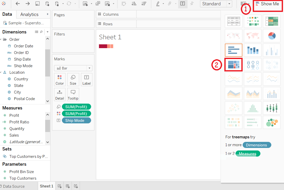Select the stacked bars chart in Show Me
This screenshot has width=284, height=190.
click(253, 50)
